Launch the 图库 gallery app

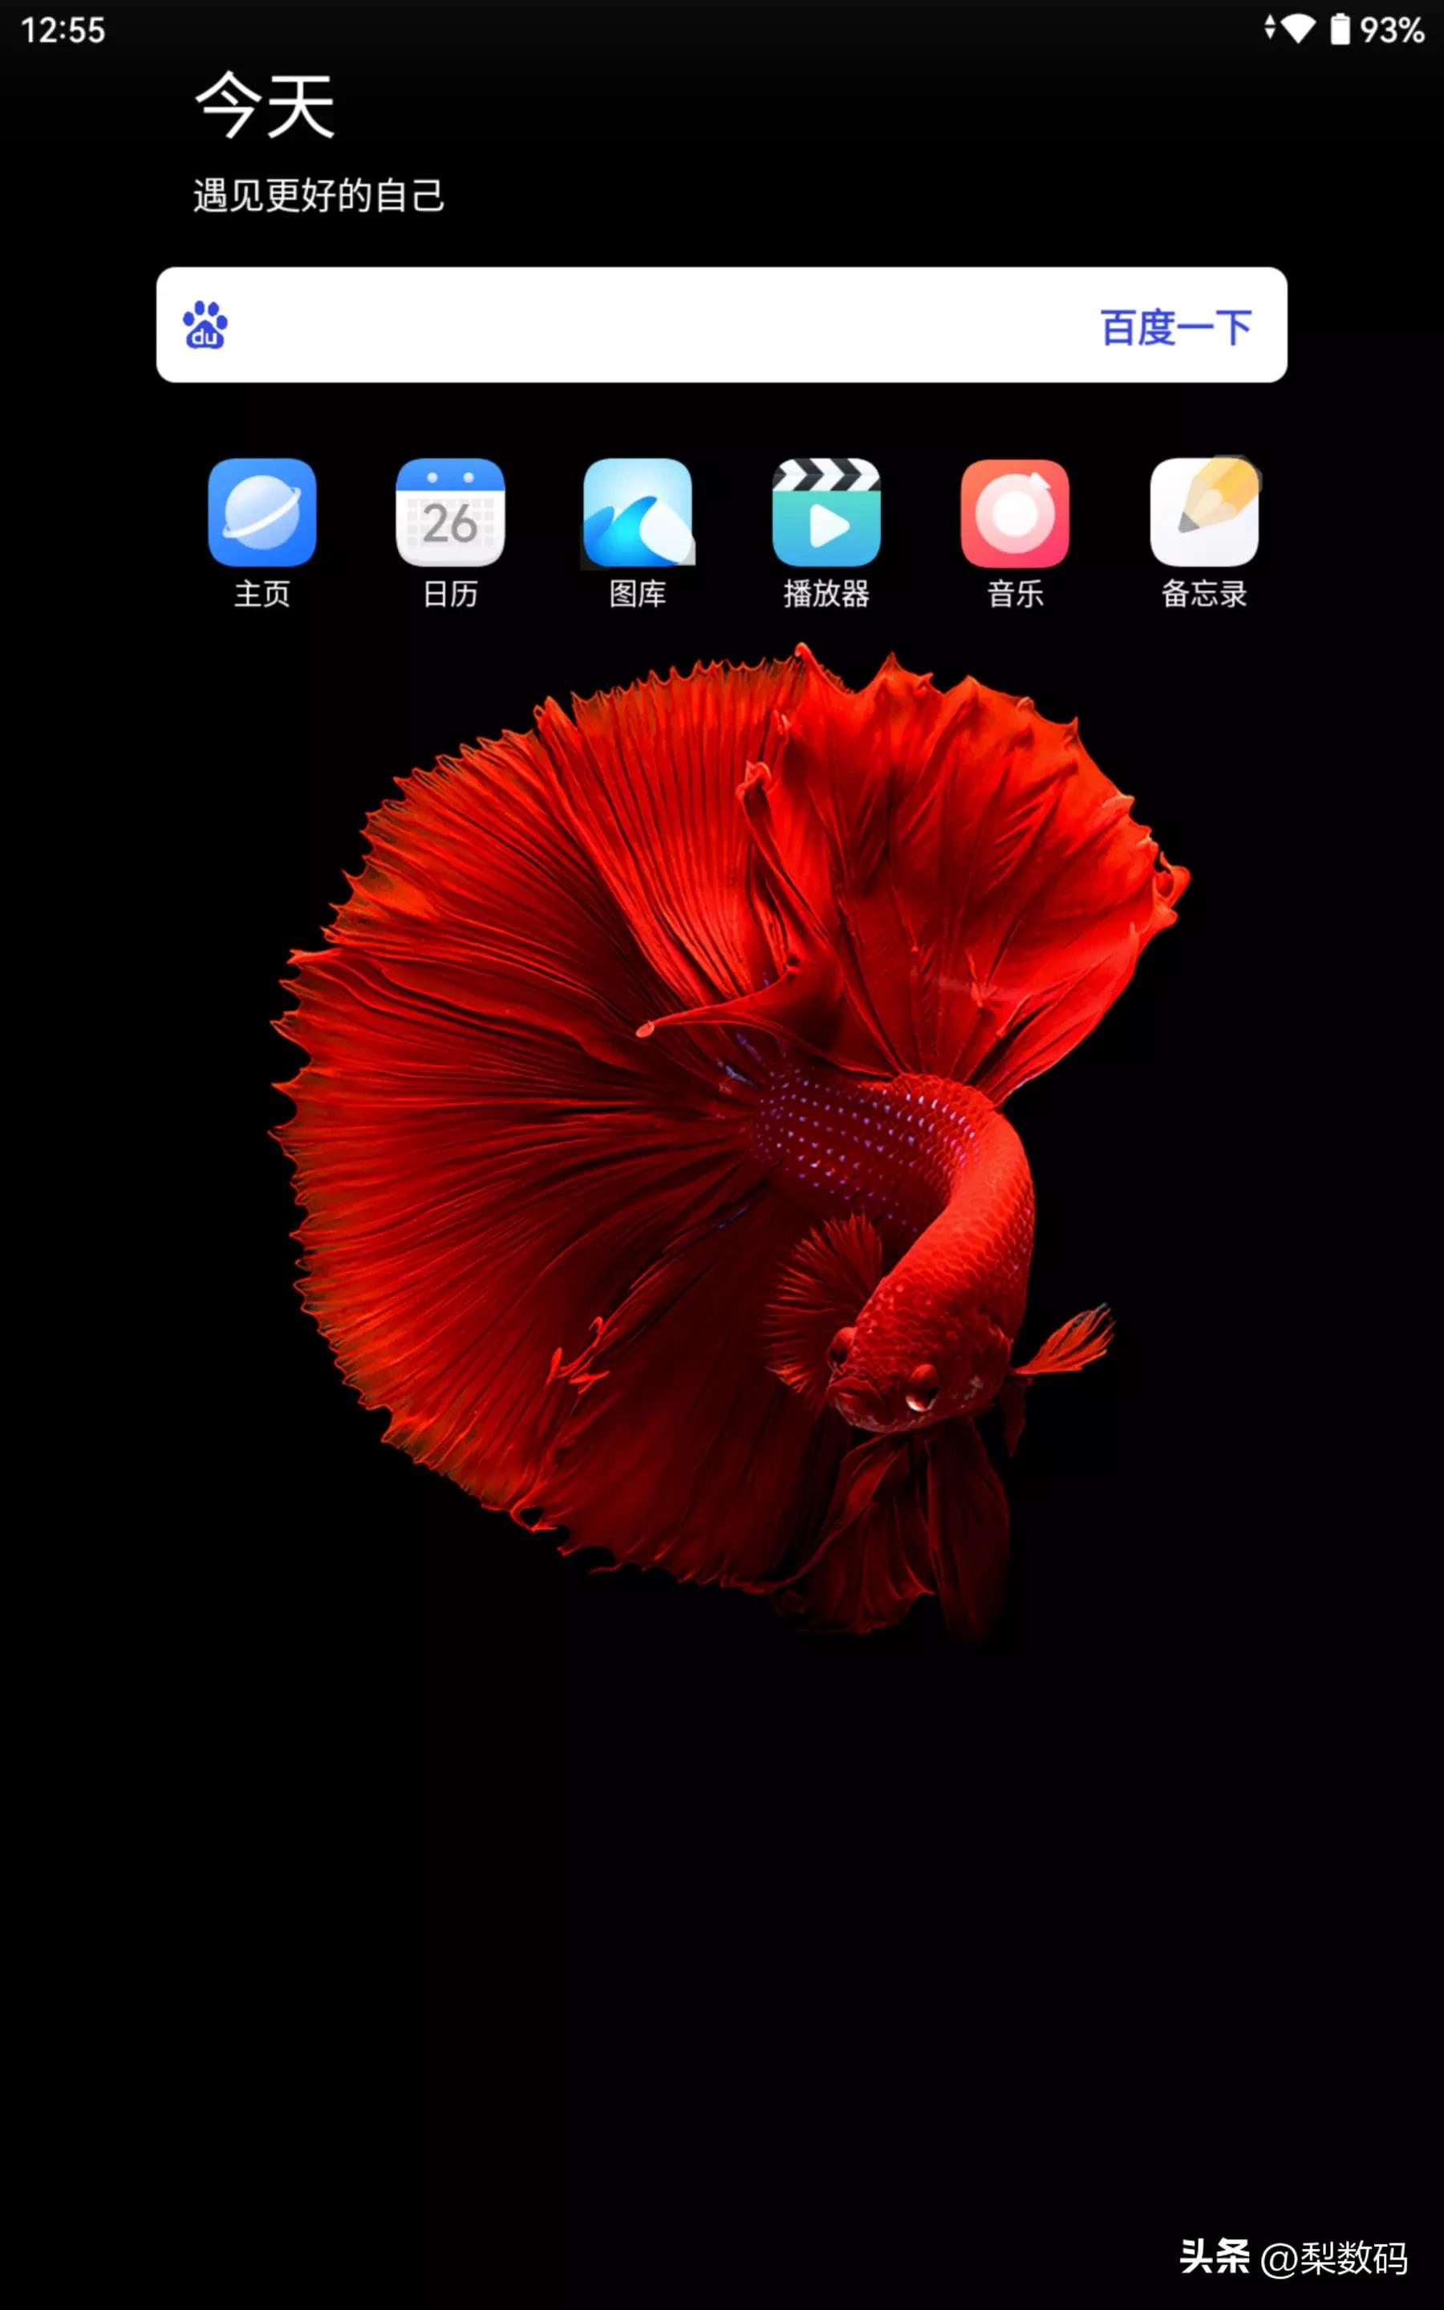638,513
